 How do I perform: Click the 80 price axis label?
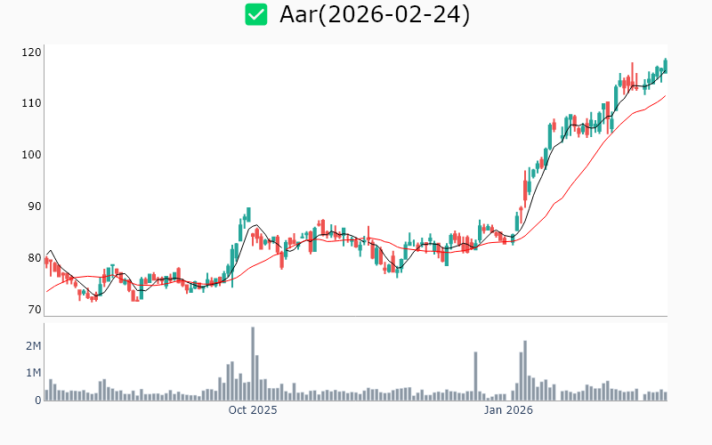click(x=32, y=258)
